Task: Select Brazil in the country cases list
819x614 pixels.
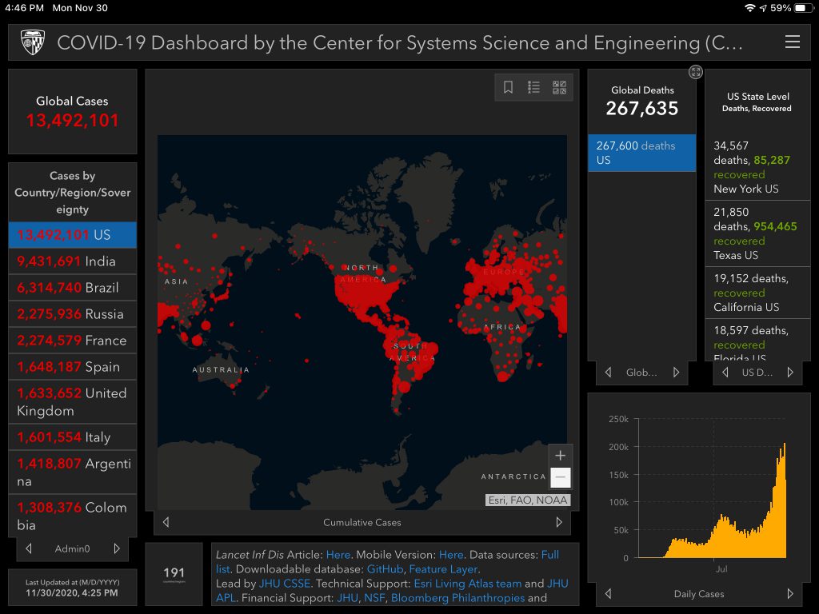Action: pos(72,288)
